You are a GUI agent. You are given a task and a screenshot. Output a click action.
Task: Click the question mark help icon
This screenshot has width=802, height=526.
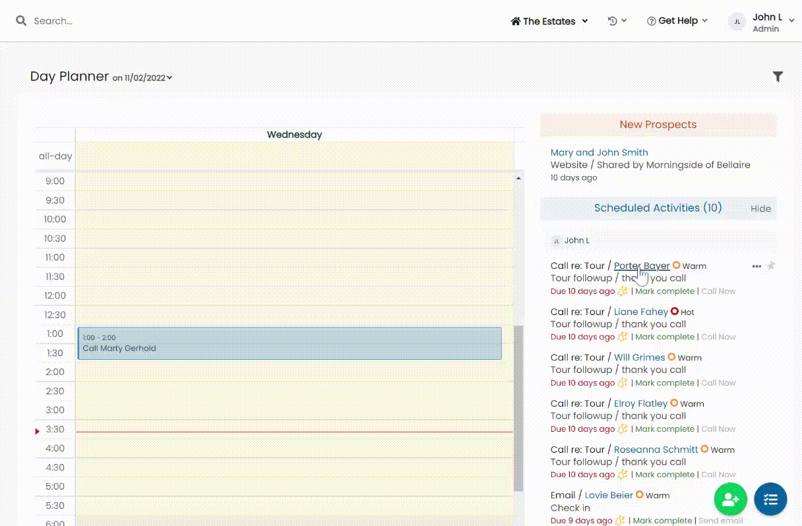[652, 21]
